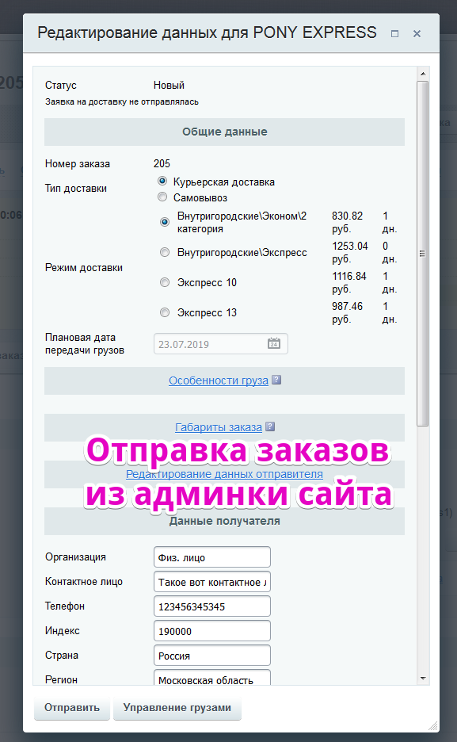457x742 pixels.
Task: Close the PONY EXPRESS edit dialog
Action: click(x=417, y=33)
